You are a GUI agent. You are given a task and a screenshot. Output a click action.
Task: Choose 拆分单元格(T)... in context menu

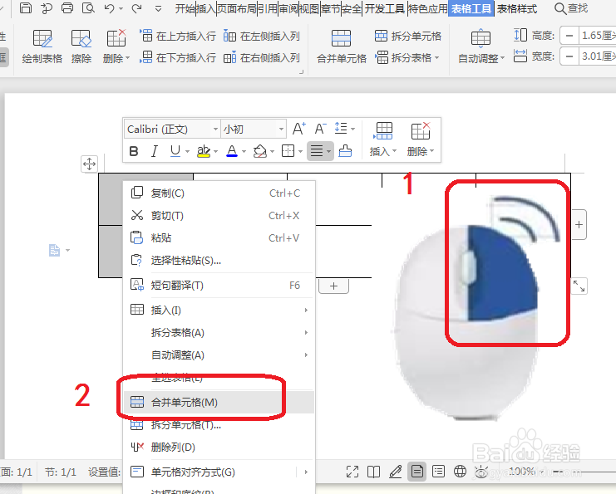point(219,424)
